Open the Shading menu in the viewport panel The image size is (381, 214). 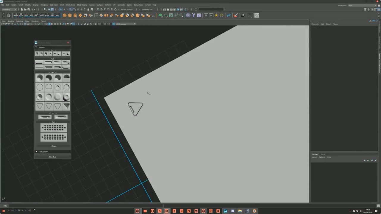click(11, 21)
